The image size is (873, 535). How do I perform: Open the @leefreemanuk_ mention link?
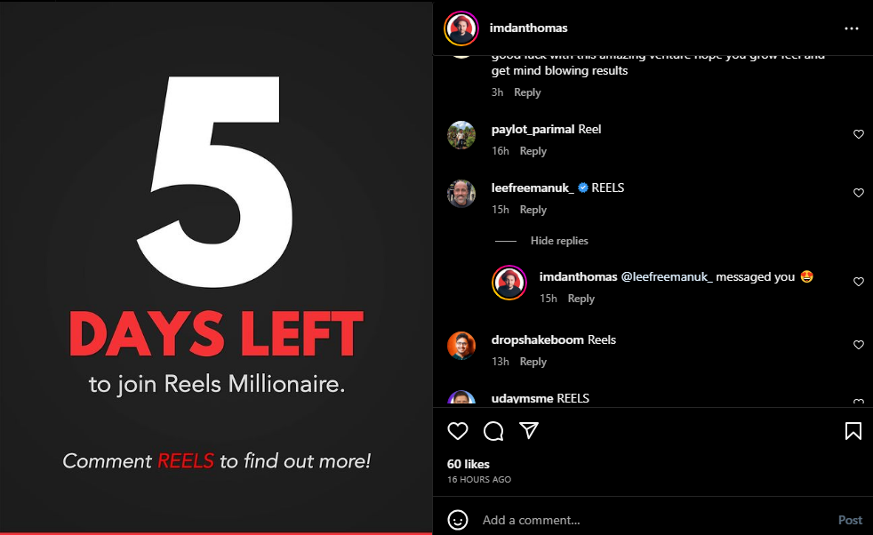pyautogui.click(x=667, y=276)
